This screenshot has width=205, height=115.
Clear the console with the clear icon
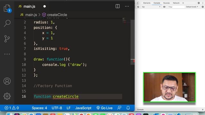pyautogui.click(x=138, y=7)
